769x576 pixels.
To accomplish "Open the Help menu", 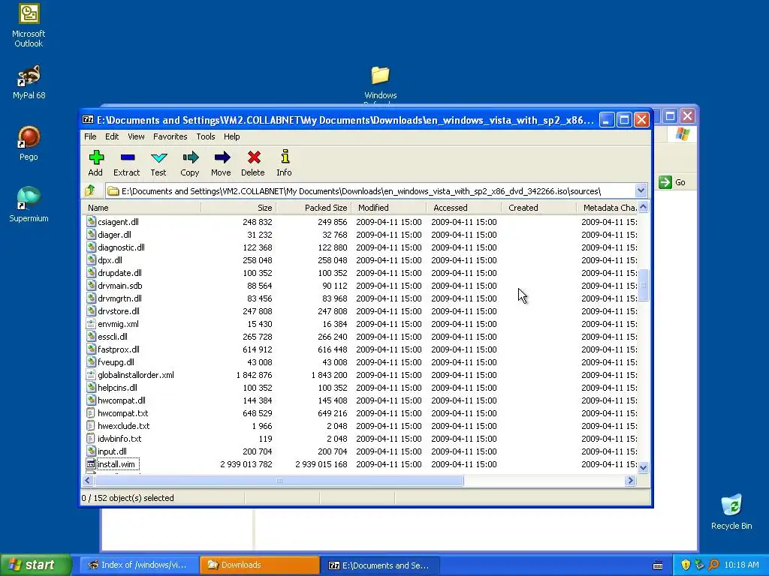I will (231, 136).
